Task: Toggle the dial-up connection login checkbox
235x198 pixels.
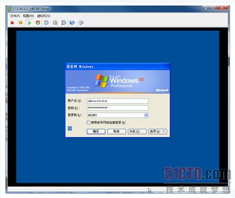Action: (89, 122)
